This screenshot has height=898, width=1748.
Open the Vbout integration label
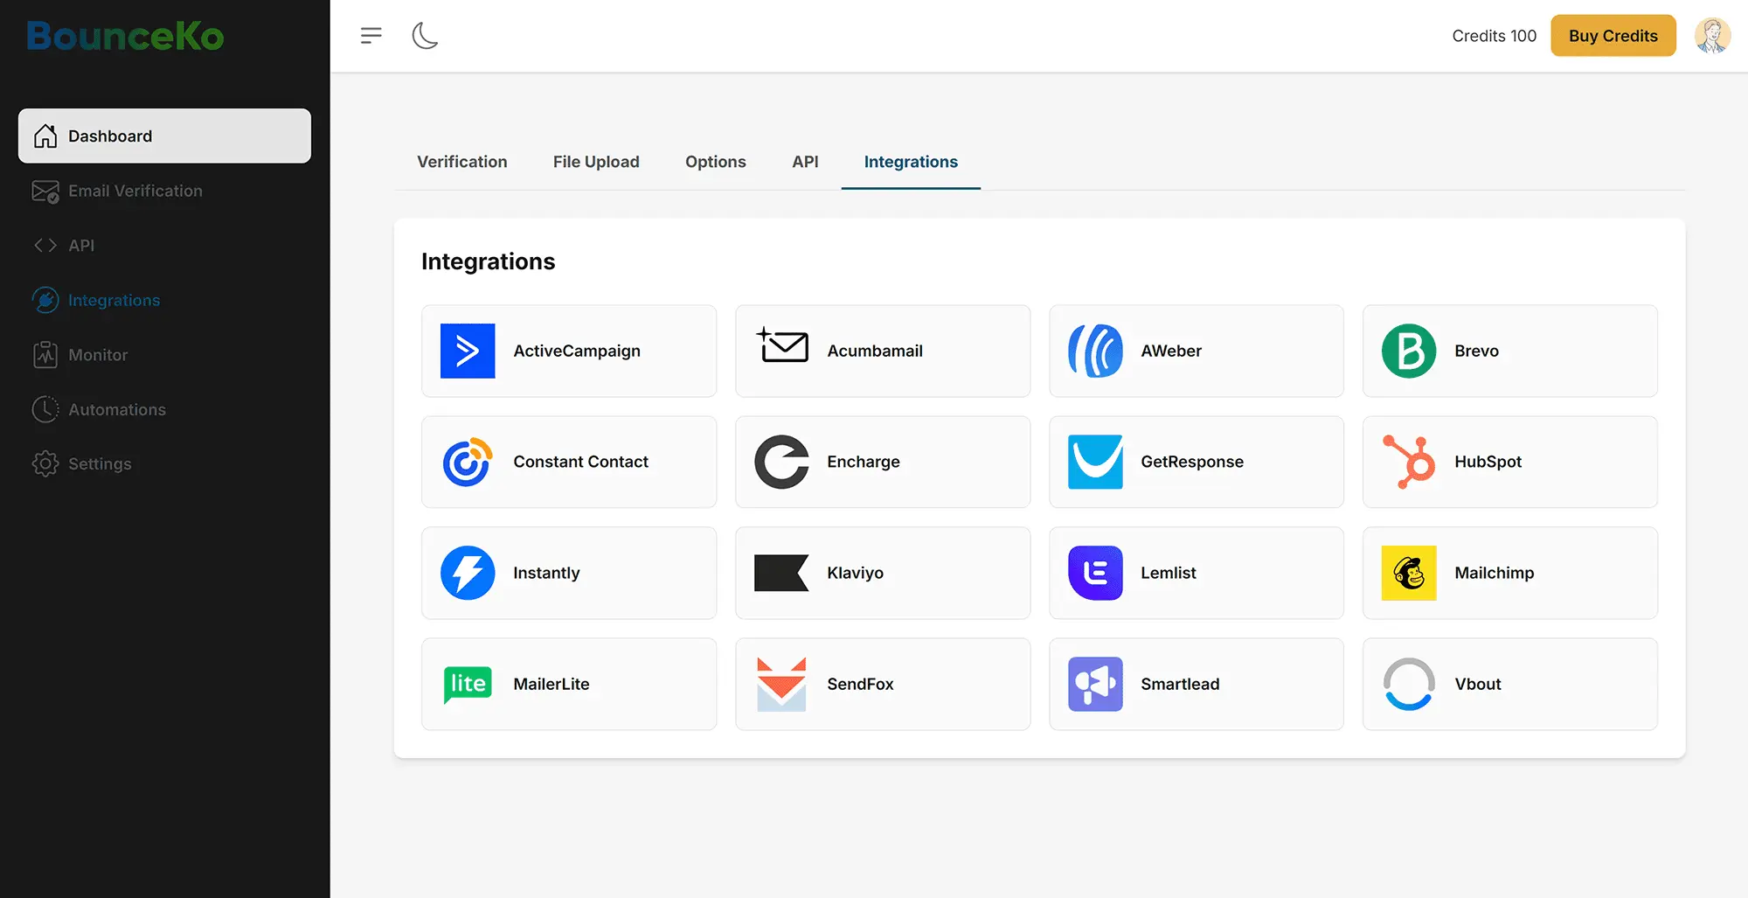coord(1477,684)
